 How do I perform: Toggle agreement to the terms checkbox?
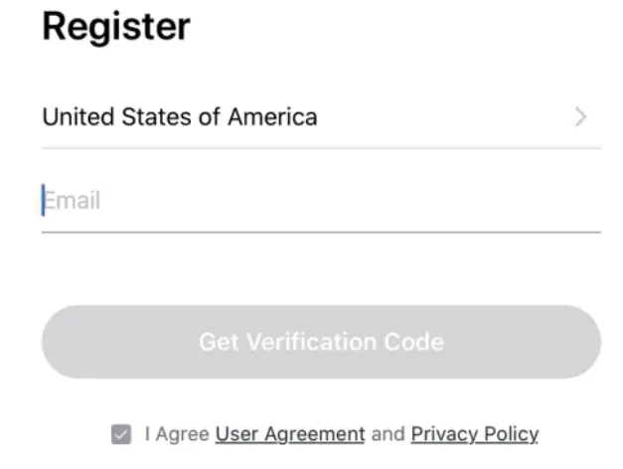click(x=121, y=434)
